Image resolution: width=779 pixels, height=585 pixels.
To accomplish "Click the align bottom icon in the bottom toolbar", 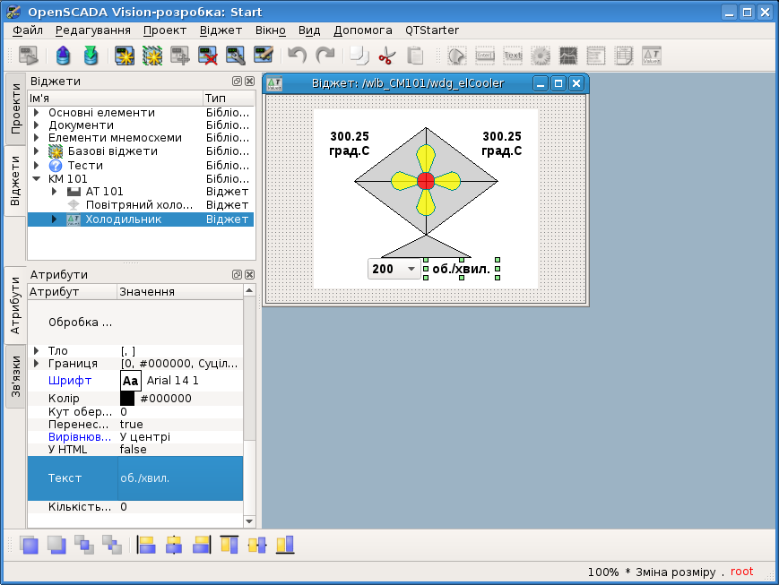I will pos(285,545).
